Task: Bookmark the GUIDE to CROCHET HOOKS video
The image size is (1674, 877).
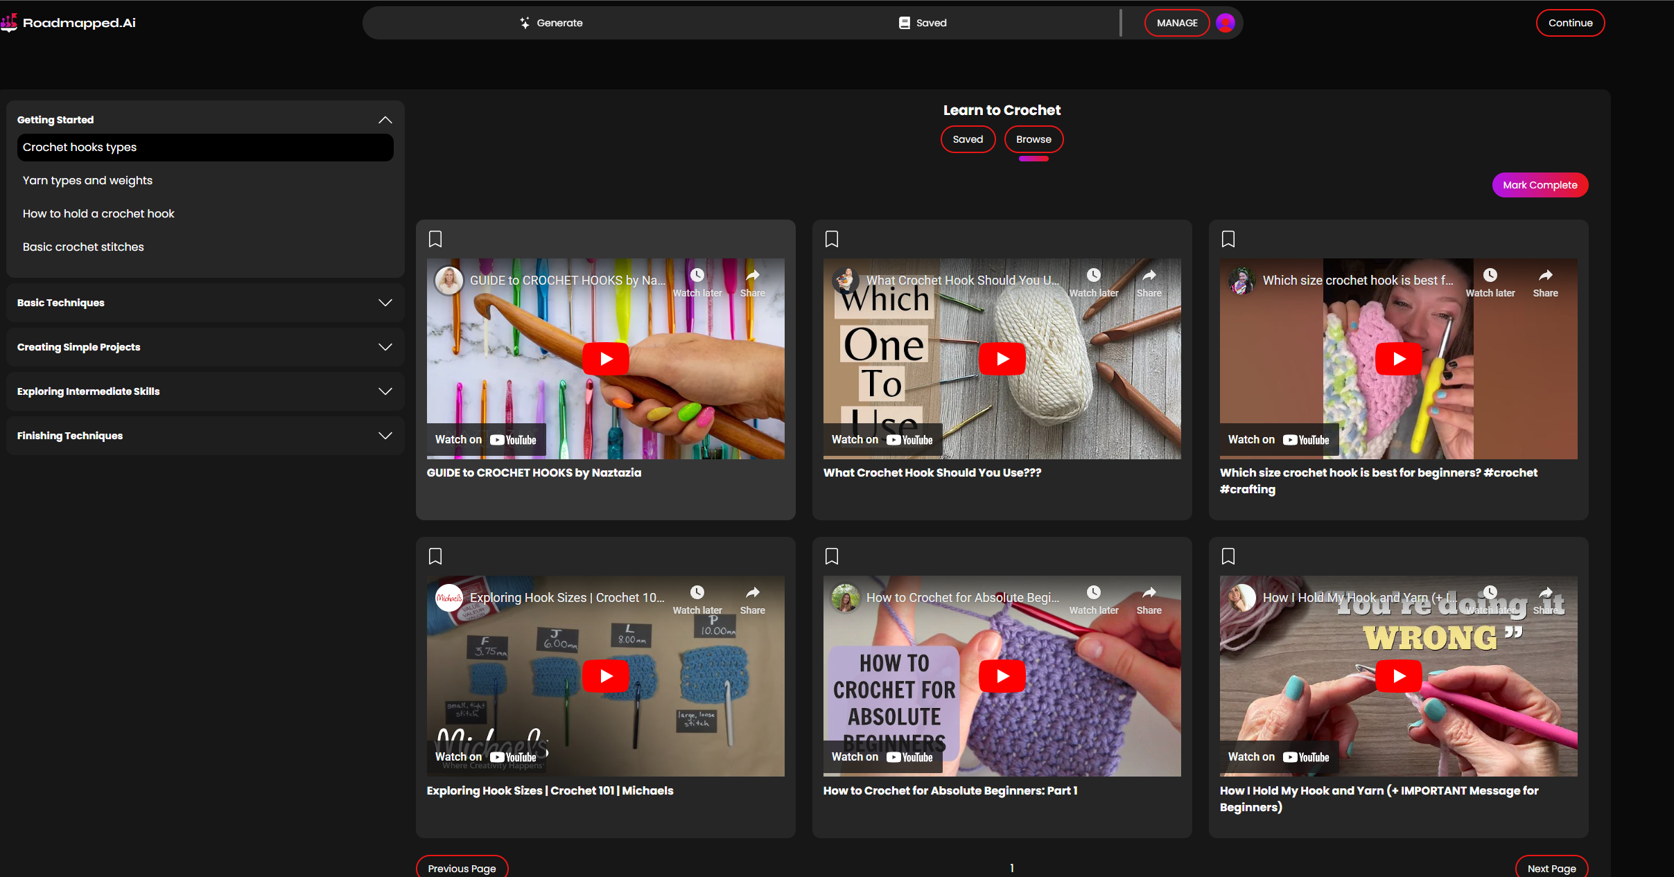Action: (x=435, y=239)
